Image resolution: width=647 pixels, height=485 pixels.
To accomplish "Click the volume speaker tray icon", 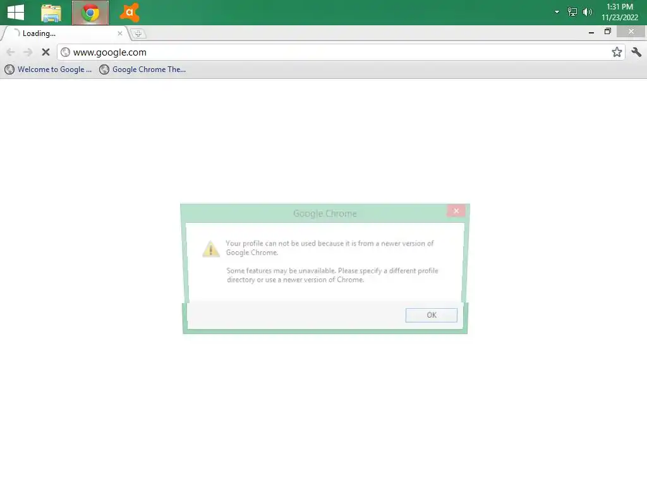I will 587,12.
